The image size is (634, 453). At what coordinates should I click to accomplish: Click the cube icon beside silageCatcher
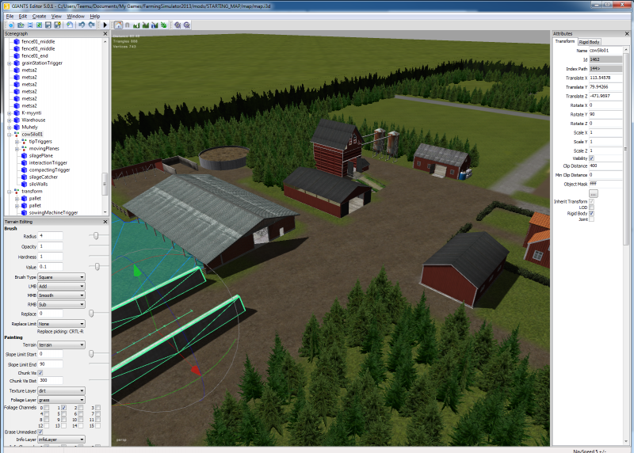click(x=24, y=177)
